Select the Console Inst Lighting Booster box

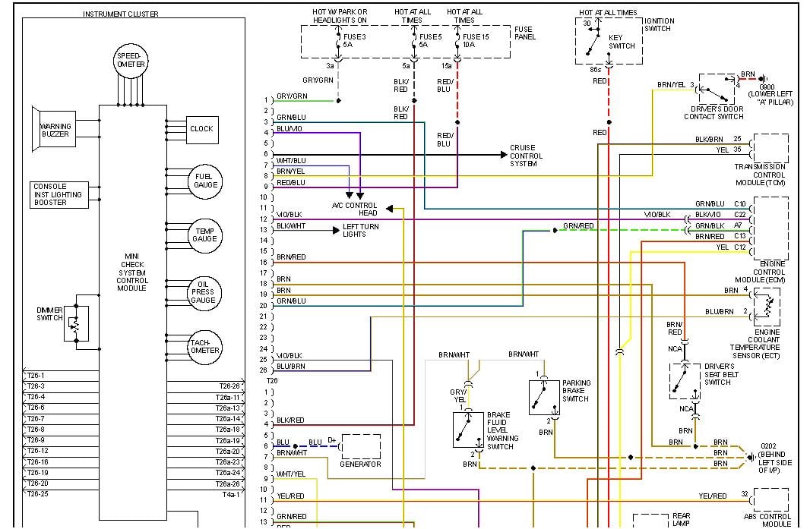59,194
